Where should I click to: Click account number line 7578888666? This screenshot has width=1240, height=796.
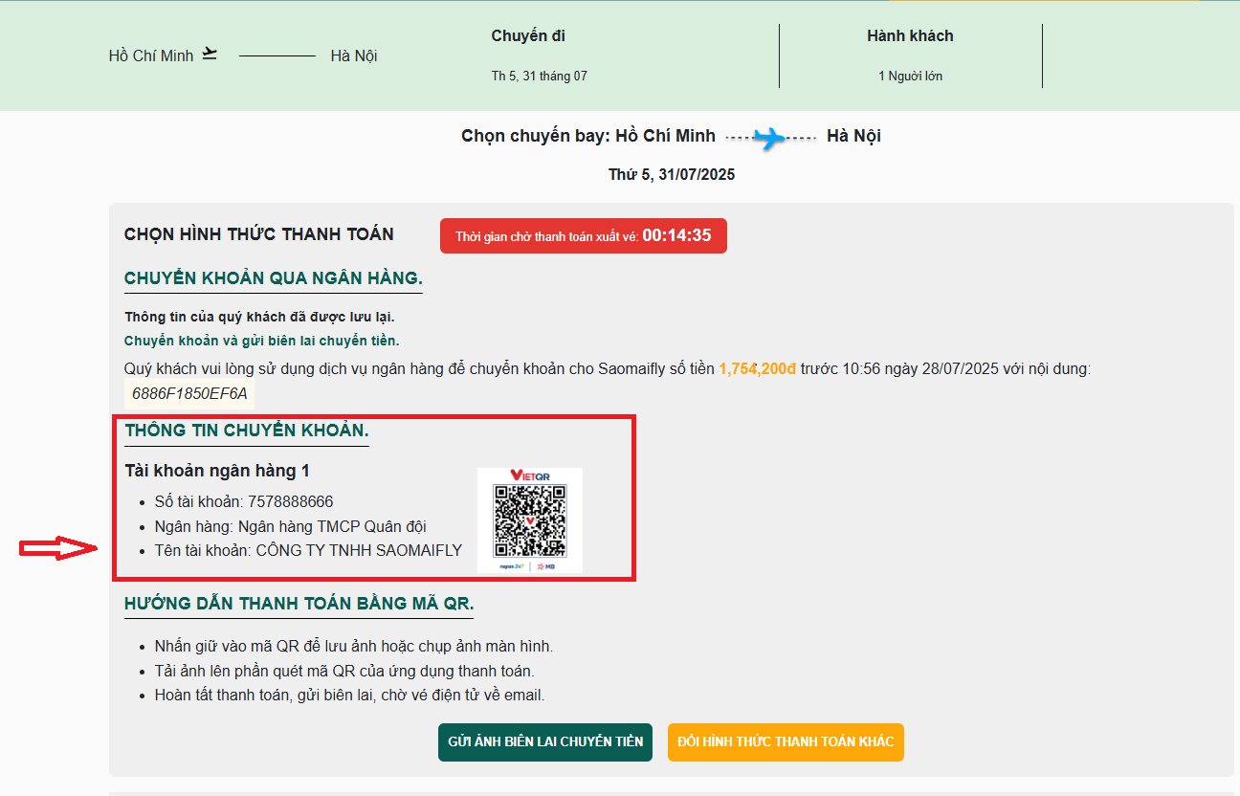[244, 501]
